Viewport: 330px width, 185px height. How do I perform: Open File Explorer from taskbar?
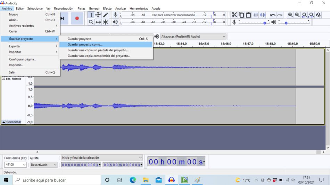coord(146,180)
